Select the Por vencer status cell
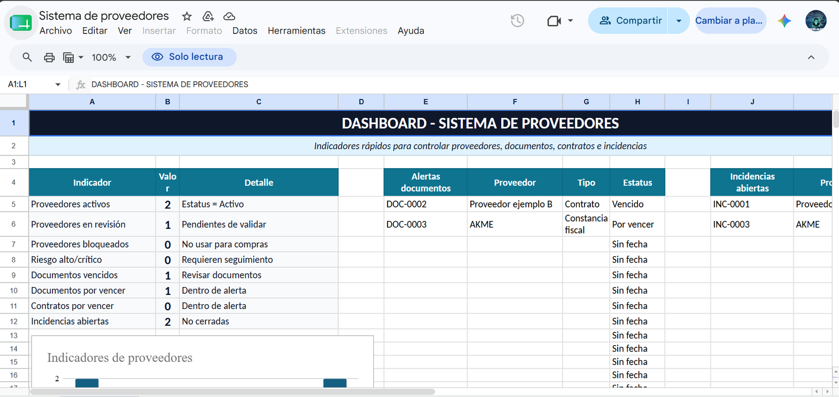839x397 pixels. (x=638, y=224)
